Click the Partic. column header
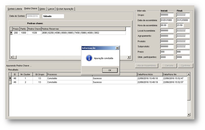This screenshot has height=130, width=205. point(23,29)
